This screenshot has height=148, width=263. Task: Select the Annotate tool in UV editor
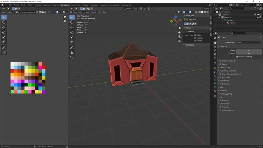tap(4, 48)
